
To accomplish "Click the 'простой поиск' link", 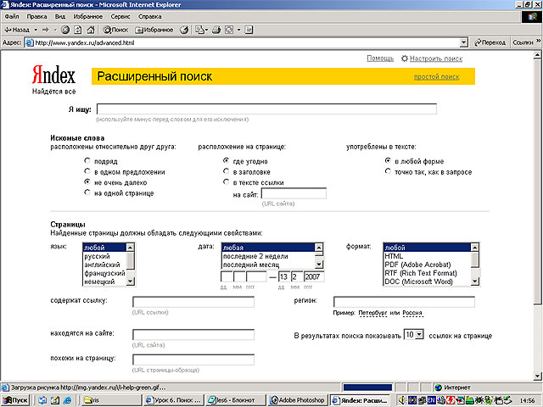I will (x=436, y=77).
